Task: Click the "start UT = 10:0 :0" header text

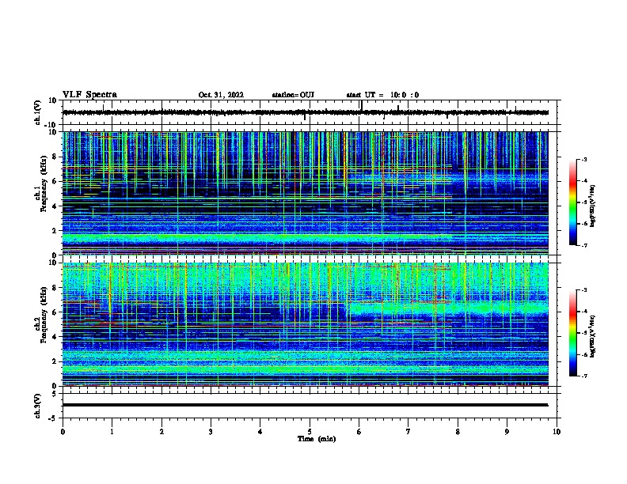Action: (x=382, y=95)
